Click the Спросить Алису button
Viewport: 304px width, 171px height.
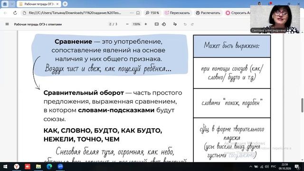238,13
